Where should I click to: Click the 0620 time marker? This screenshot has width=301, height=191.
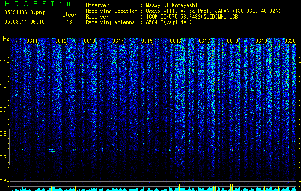click(290, 41)
